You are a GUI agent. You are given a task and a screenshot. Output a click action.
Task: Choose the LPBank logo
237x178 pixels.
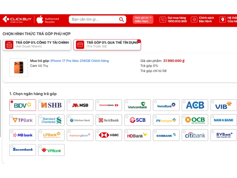click(51, 135)
